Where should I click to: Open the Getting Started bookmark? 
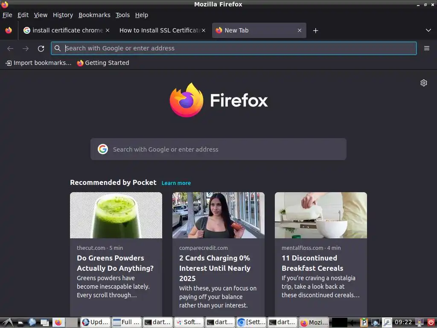tap(103, 63)
